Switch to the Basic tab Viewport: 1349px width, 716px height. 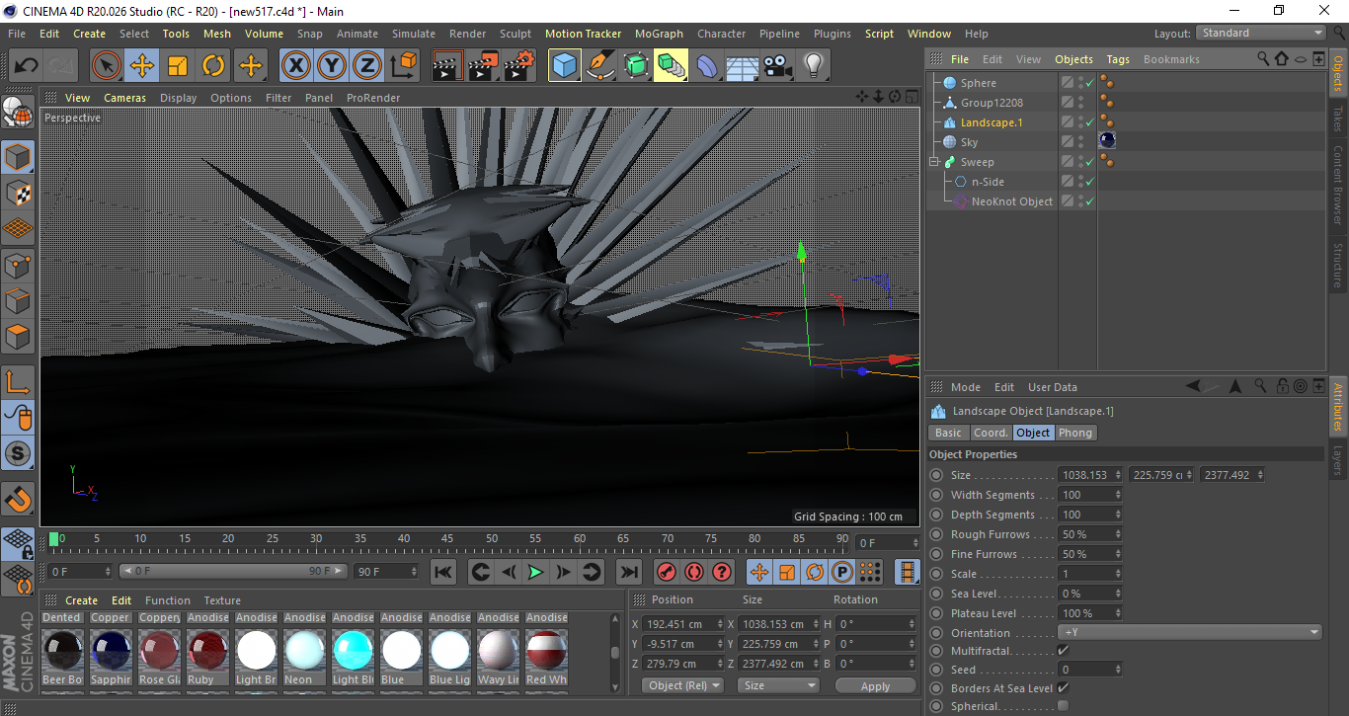coord(948,433)
